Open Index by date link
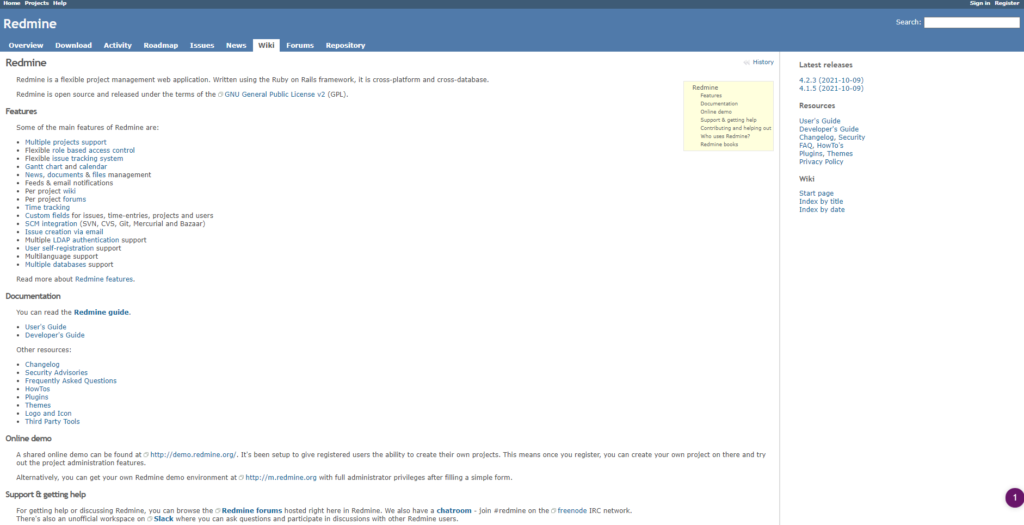Viewport: 1024px width, 525px height. point(822,210)
